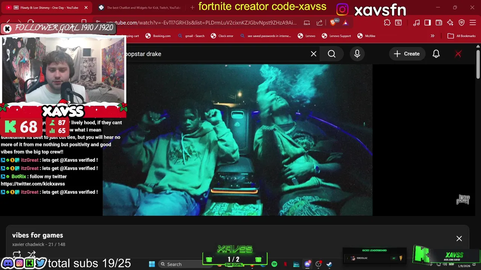Click the YouTube Create button
Image resolution: width=481 pixels, height=270 pixels.
(407, 54)
